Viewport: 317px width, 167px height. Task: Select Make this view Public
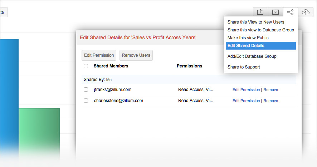pyautogui.click(x=248, y=38)
